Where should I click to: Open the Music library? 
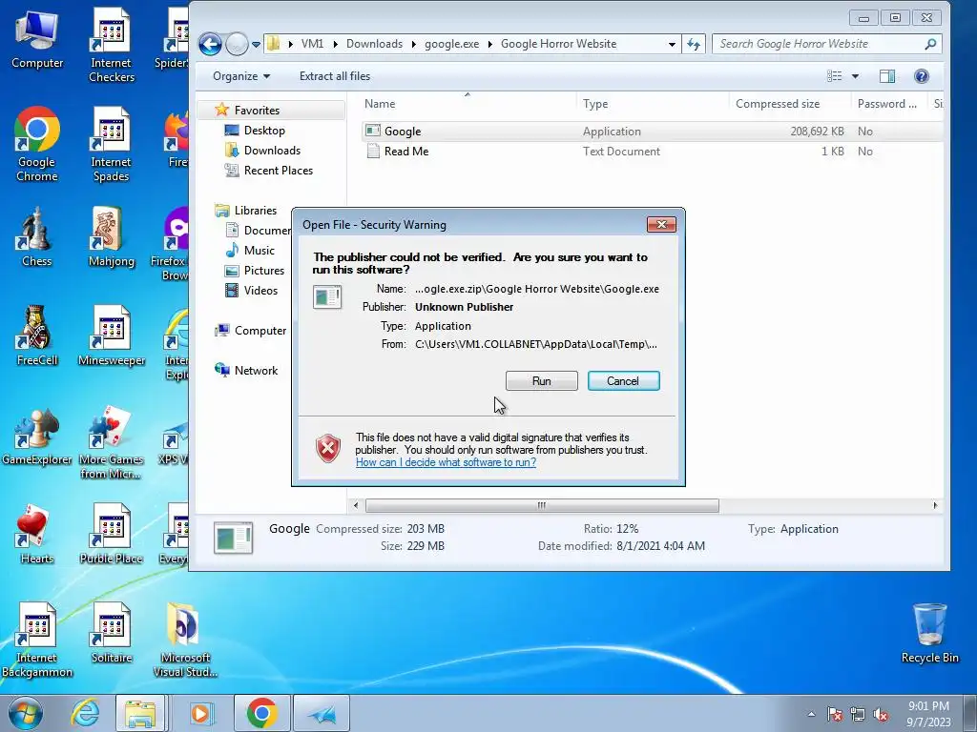[x=259, y=251]
